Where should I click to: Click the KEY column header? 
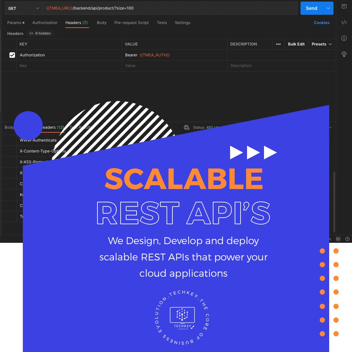click(23, 44)
